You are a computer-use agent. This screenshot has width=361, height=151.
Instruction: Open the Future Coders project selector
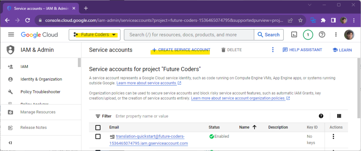tap(94, 35)
